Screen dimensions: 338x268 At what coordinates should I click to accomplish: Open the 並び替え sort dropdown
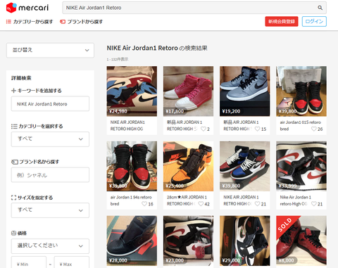coord(50,50)
